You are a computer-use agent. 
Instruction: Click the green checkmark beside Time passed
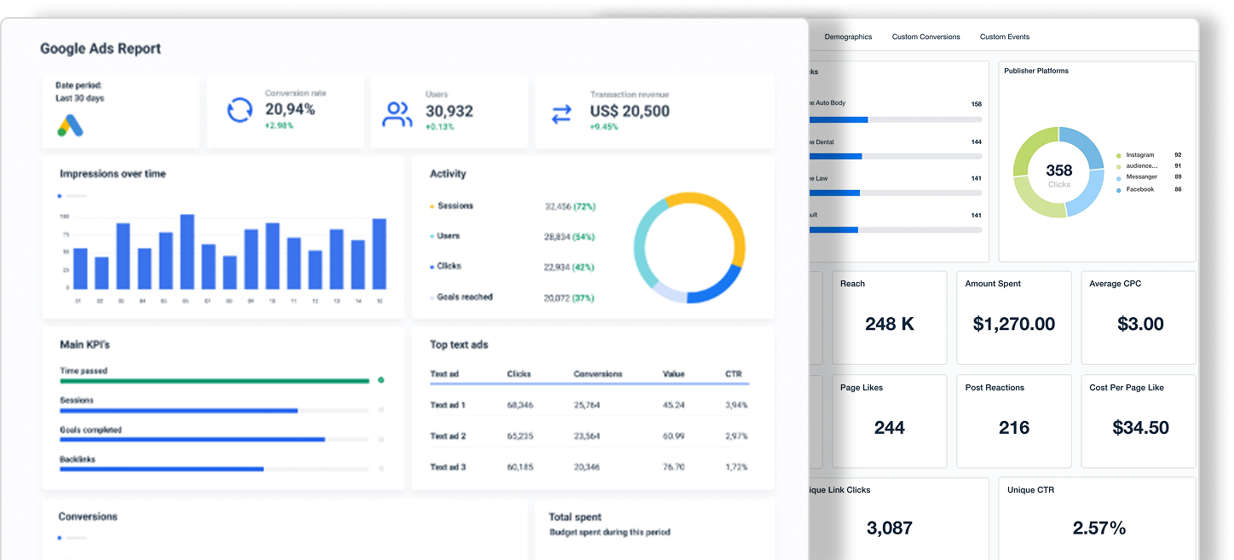coord(381,380)
